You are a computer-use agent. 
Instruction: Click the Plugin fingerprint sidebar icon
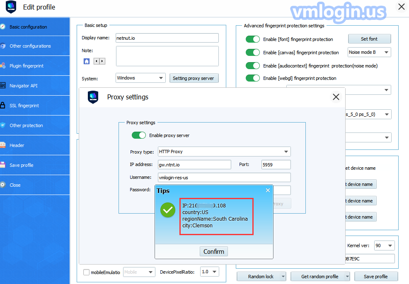pyautogui.click(x=3, y=66)
